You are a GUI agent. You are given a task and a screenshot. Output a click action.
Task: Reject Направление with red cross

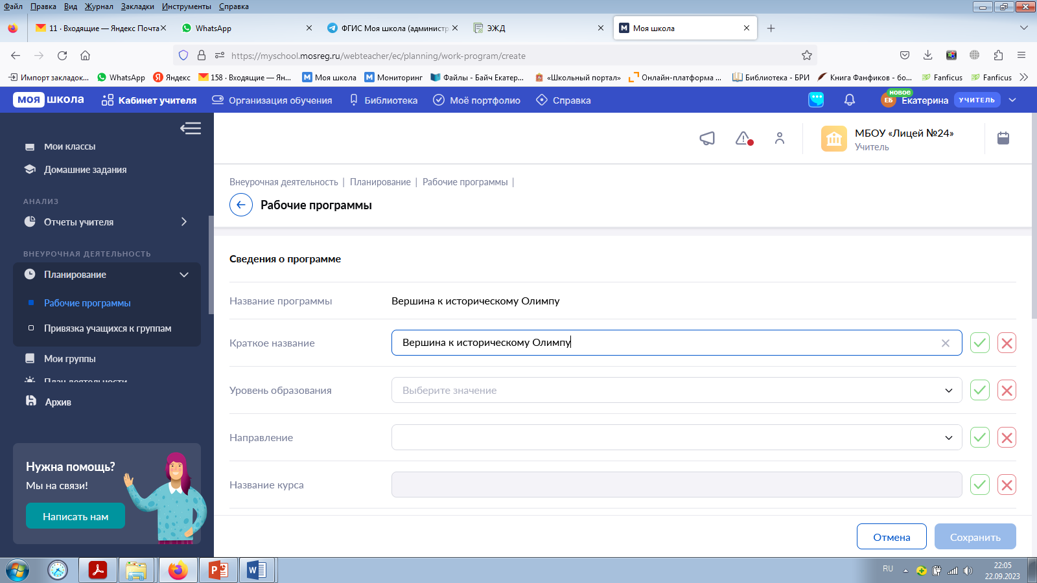click(x=1007, y=437)
